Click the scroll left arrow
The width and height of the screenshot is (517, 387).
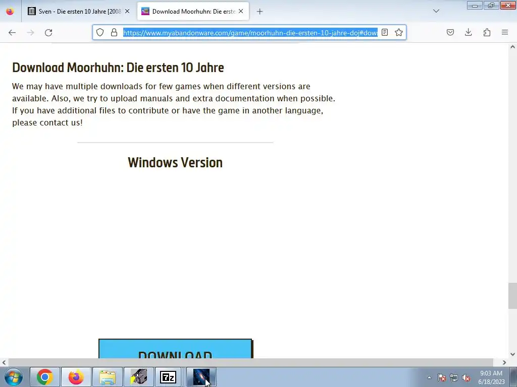(4, 362)
